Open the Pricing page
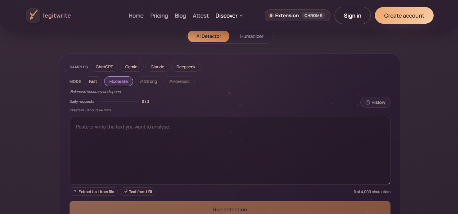 [x=159, y=16]
